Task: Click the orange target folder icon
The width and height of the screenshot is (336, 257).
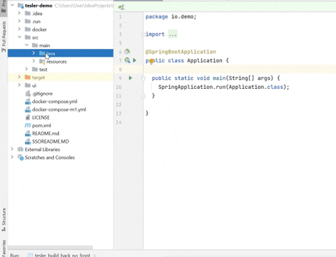Action: pyautogui.click(x=28, y=77)
